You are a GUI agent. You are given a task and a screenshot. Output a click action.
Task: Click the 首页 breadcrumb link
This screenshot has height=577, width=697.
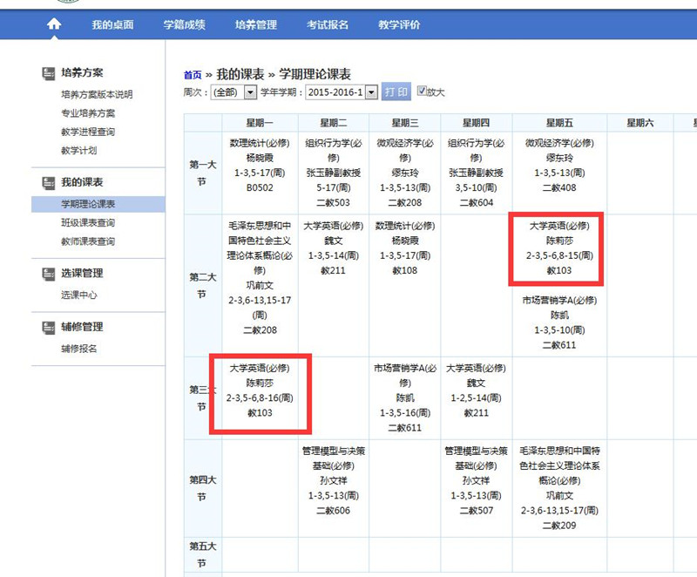coord(193,76)
